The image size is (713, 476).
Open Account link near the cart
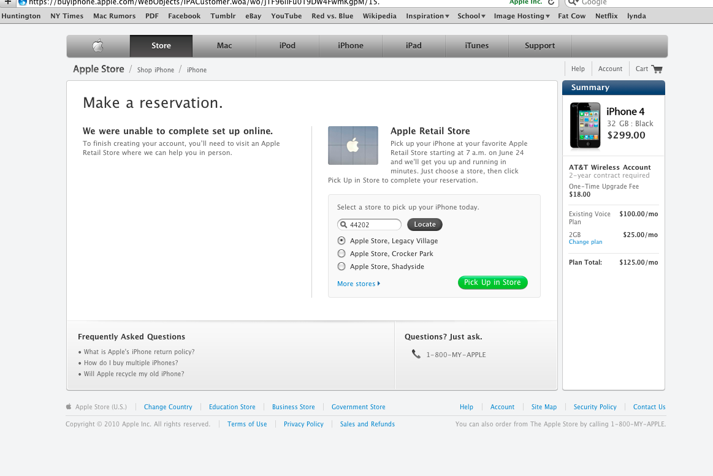pos(610,69)
